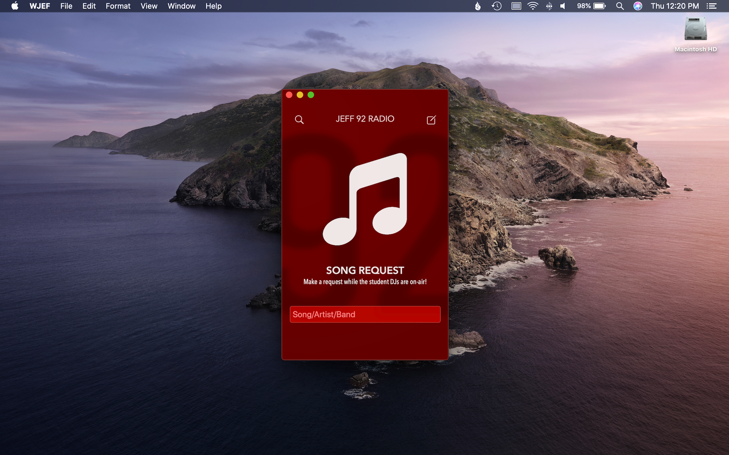The width and height of the screenshot is (729, 455).
Task: Open the Bluetooth status menu
Action: pyautogui.click(x=549, y=6)
